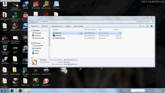Viewport: 165px width, 93px height.
Task: Select the NAPALMSetup application file
Action: tap(87, 38)
